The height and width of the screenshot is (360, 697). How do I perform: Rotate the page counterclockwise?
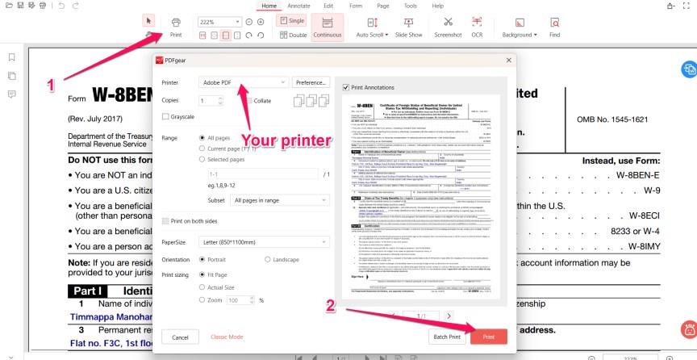(261, 36)
